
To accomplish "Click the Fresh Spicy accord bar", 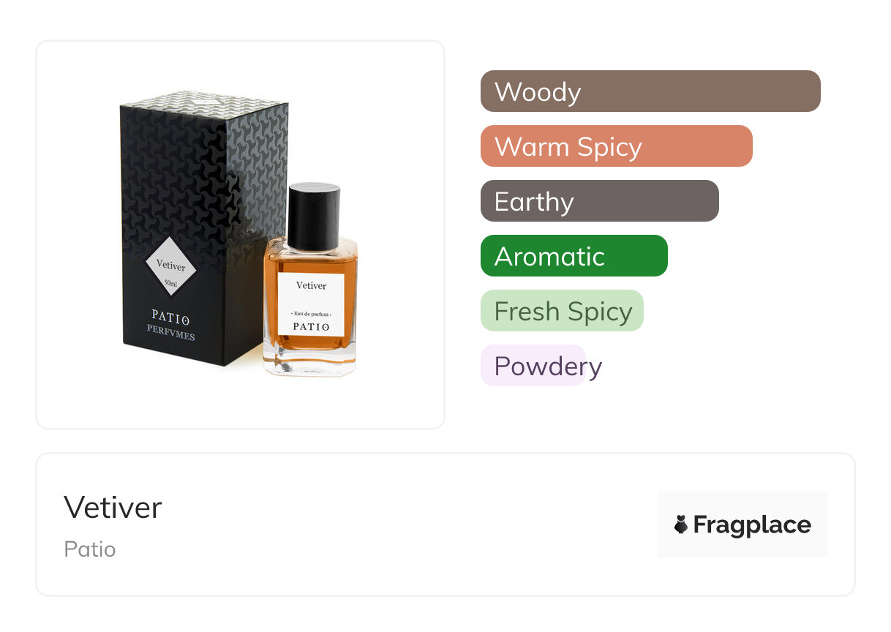I will [562, 311].
